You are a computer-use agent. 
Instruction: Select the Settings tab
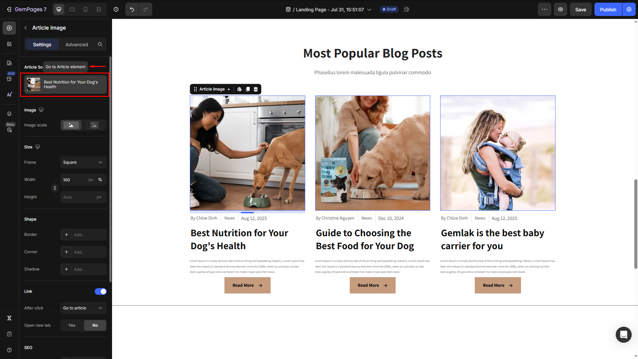pyautogui.click(x=42, y=44)
